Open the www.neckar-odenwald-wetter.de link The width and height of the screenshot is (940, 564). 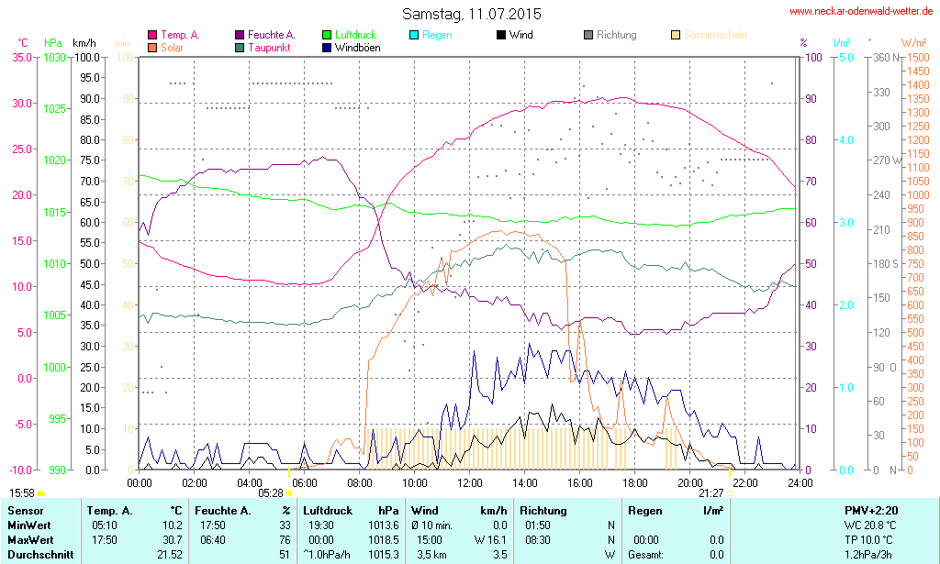861,12
